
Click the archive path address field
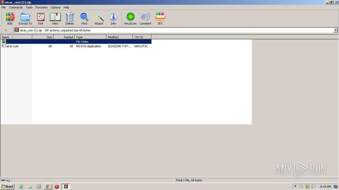click(176, 30)
